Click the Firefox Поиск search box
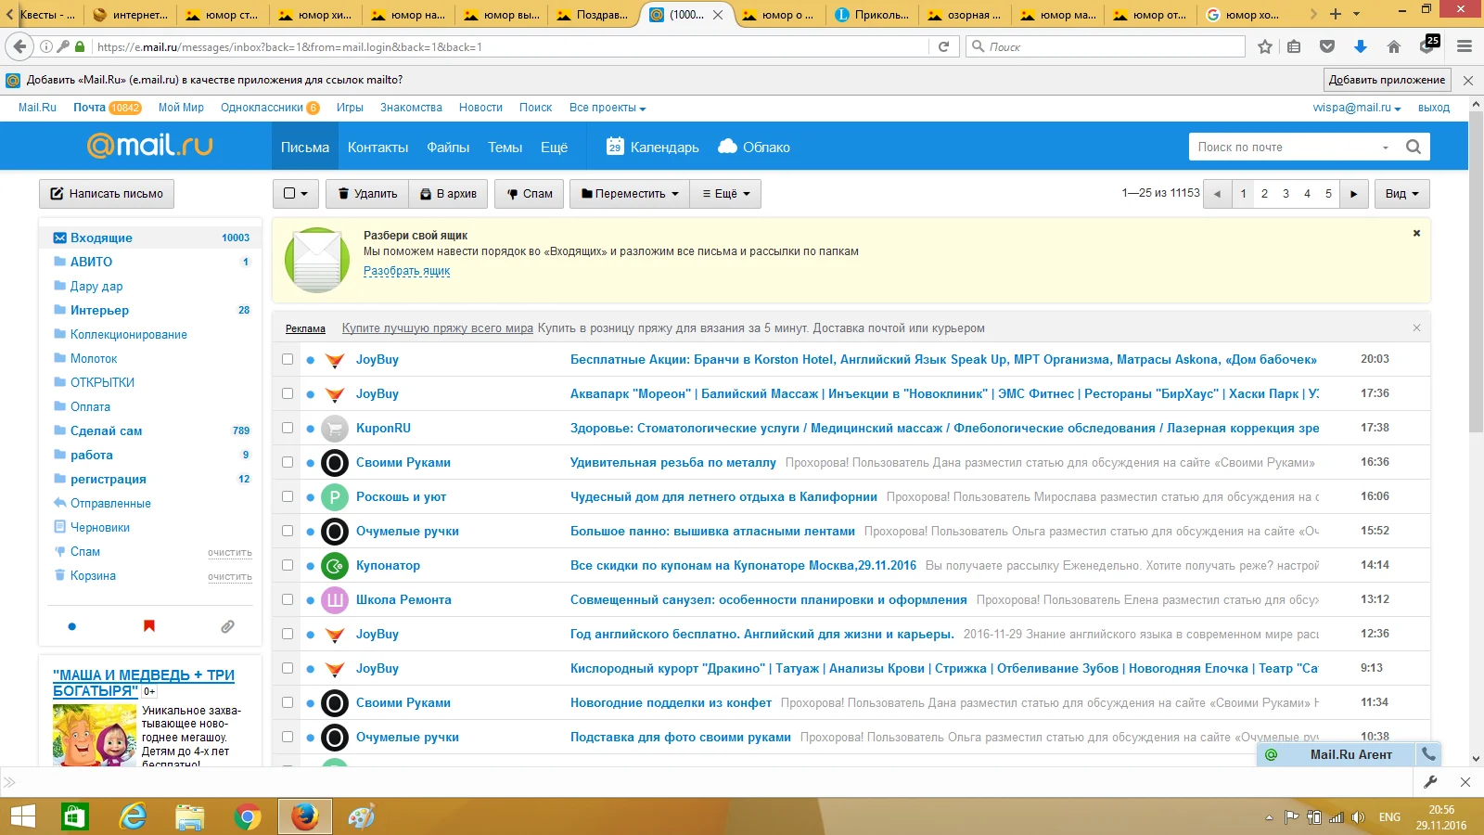1484x835 pixels. click(x=1105, y=46)
